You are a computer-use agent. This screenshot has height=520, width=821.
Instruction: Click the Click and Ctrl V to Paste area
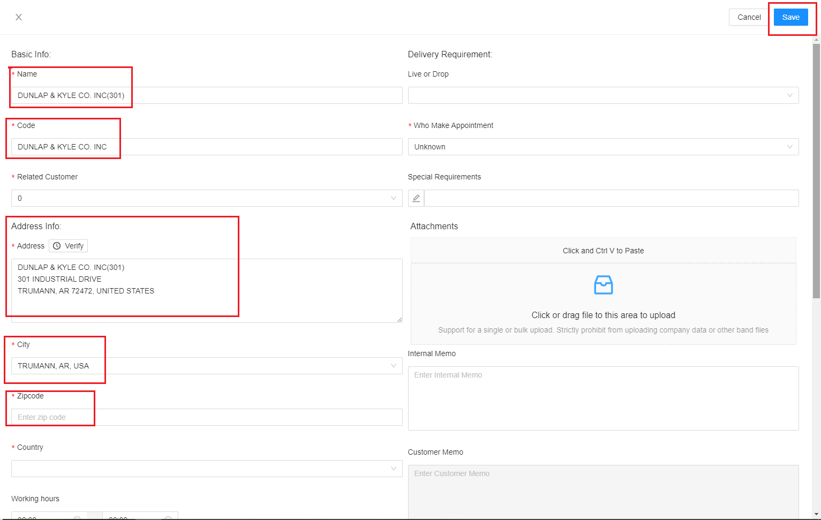point(603,251)
